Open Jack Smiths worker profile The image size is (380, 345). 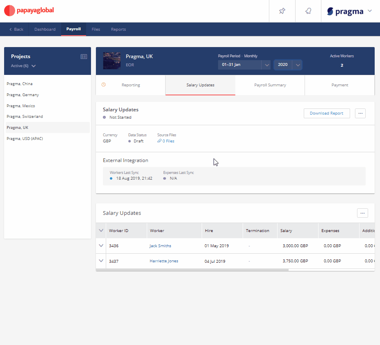pyautogui.click(x=160, y=246)
